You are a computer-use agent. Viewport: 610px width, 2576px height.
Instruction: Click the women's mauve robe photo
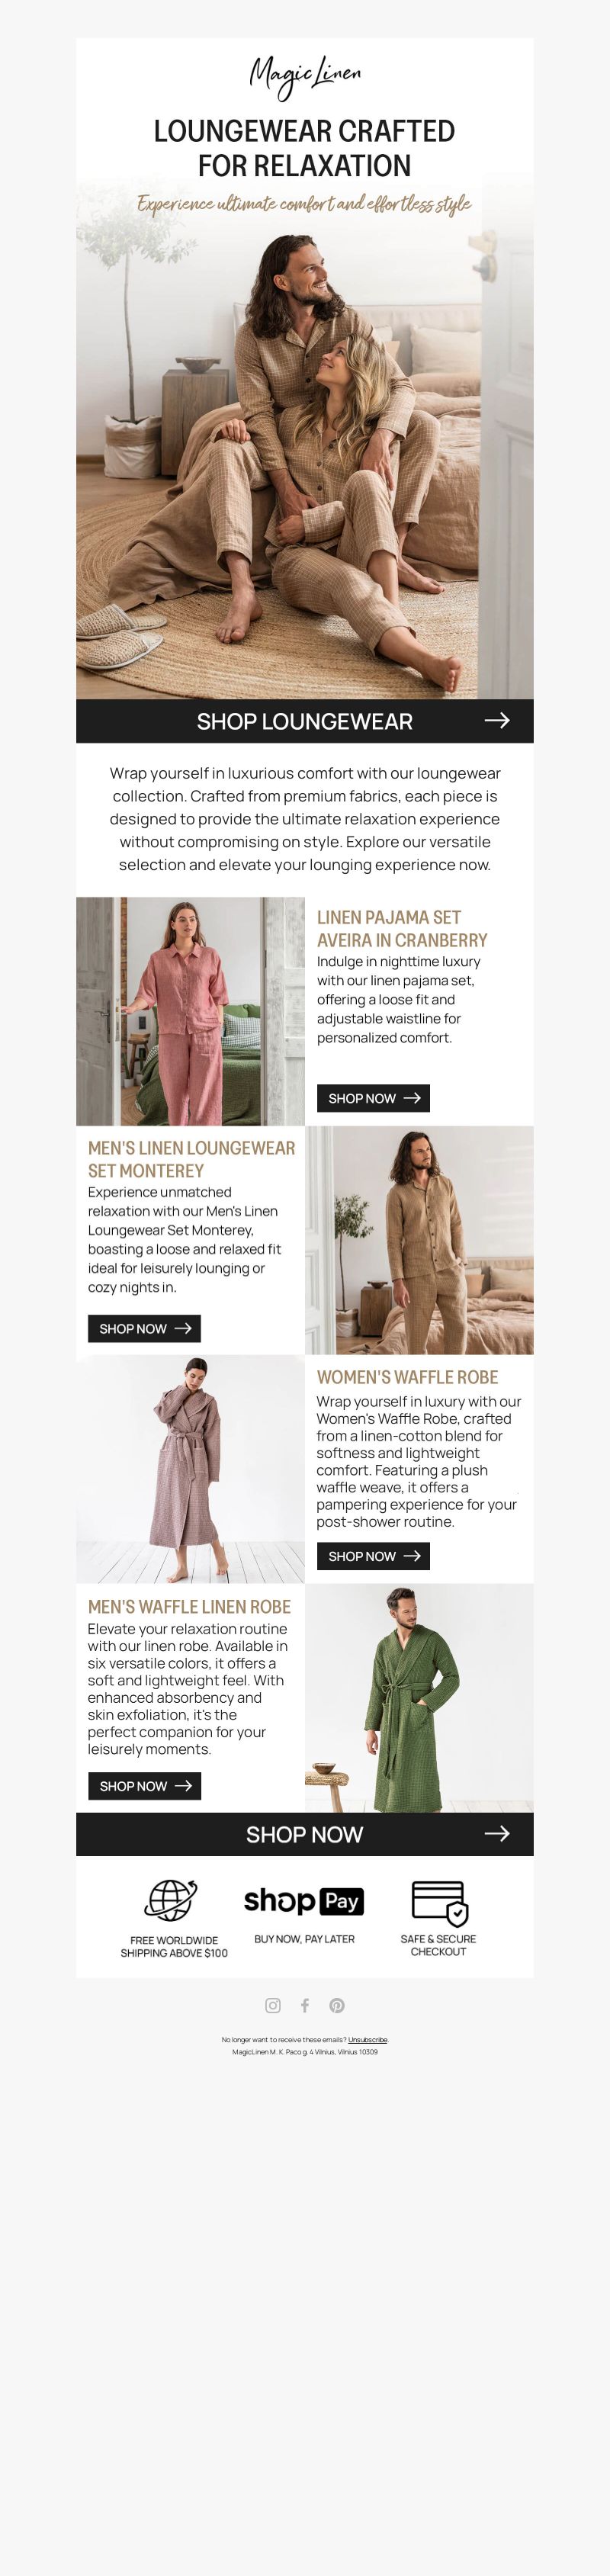coord(190,1469)
